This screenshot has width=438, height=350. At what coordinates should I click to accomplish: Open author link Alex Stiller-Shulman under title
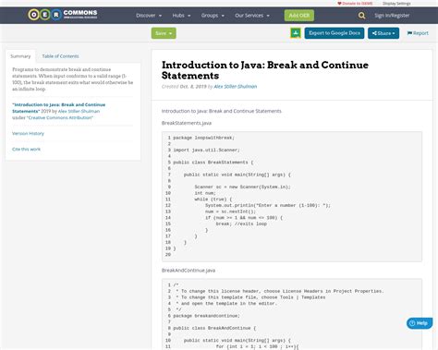click(x=236, y=87)
